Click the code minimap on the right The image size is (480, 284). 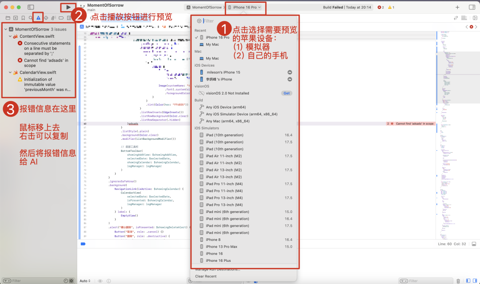coord(458,134)
